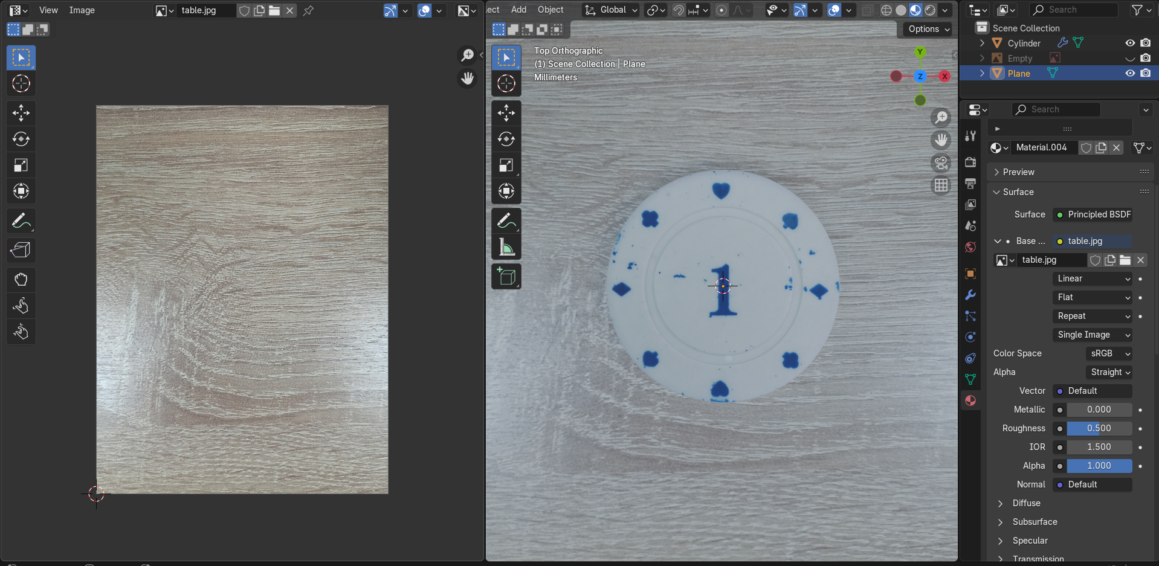Click the Options button in viewport
The height and width of the screenshot is (566, 1159).
[929, 29]
